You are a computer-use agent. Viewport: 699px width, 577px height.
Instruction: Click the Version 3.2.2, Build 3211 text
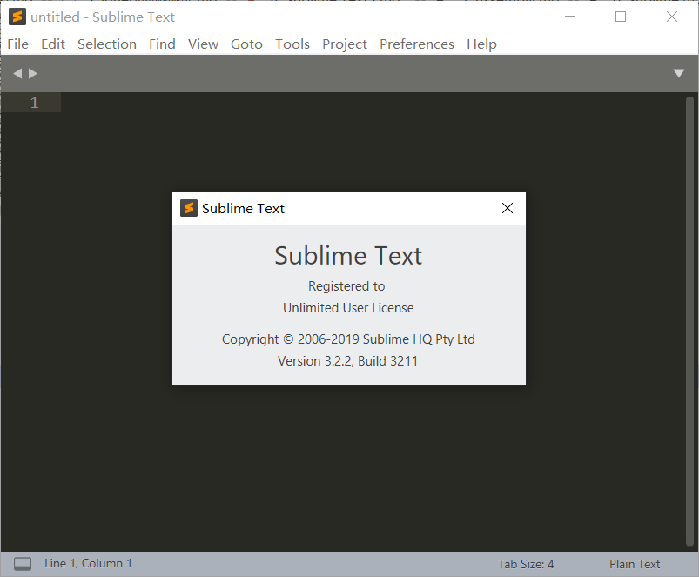pyautogui.click(x=347, y=361)
